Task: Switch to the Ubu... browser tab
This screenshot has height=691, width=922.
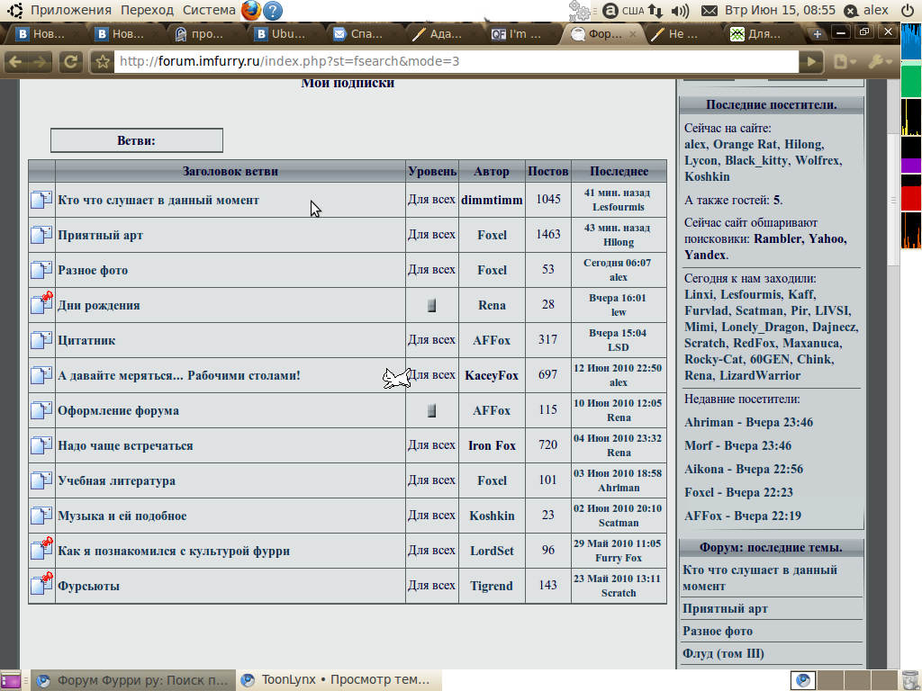Action: tap(281, 34)
